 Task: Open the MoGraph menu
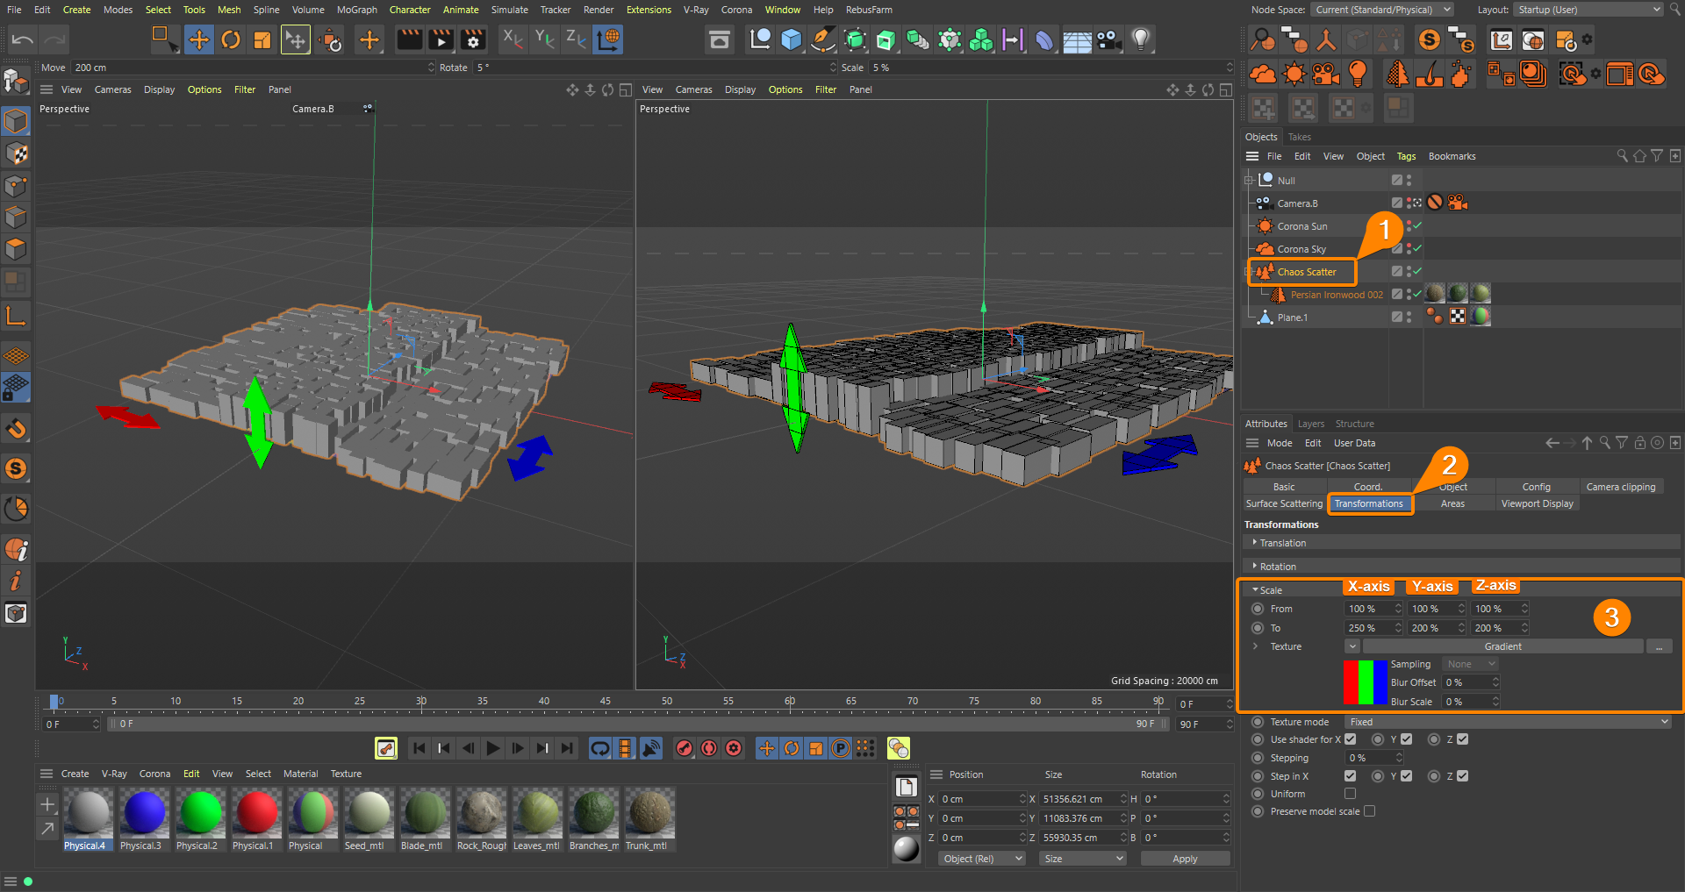pos(356,10)
